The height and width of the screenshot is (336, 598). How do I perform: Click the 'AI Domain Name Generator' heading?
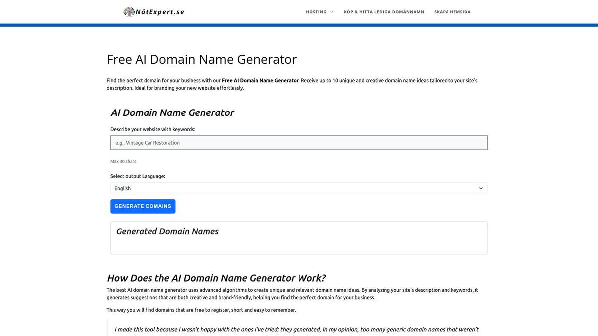[x=172, y=112]
